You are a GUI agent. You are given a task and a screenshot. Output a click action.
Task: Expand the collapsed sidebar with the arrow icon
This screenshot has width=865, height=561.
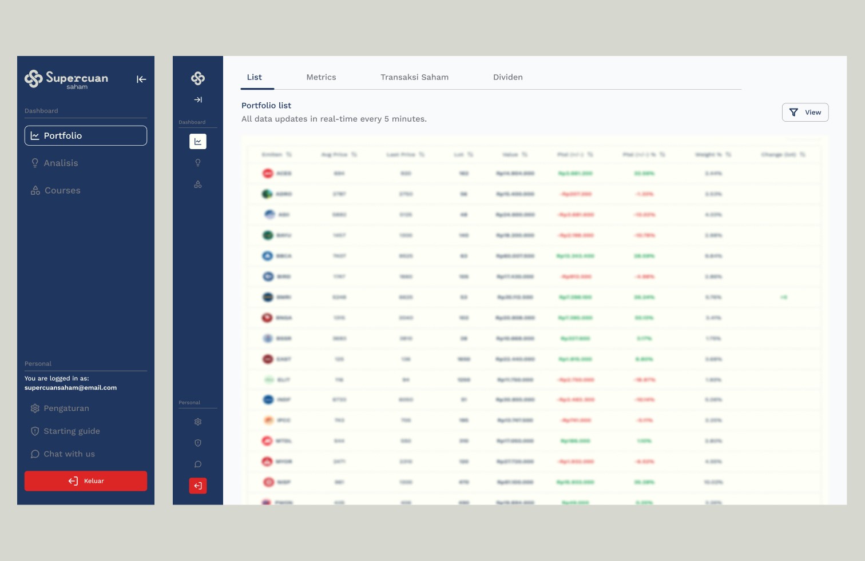coord(198,100)
